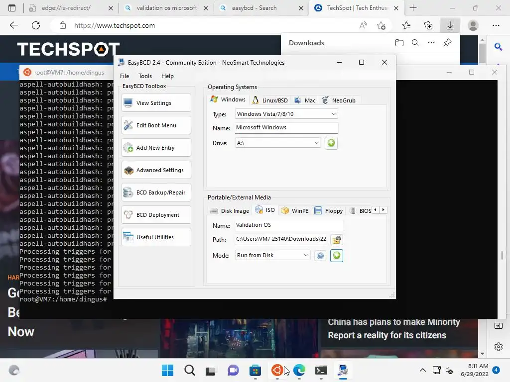Screen dimensions: 510x382
Task: Click green add entry button beside Mode
Action: 337,255
